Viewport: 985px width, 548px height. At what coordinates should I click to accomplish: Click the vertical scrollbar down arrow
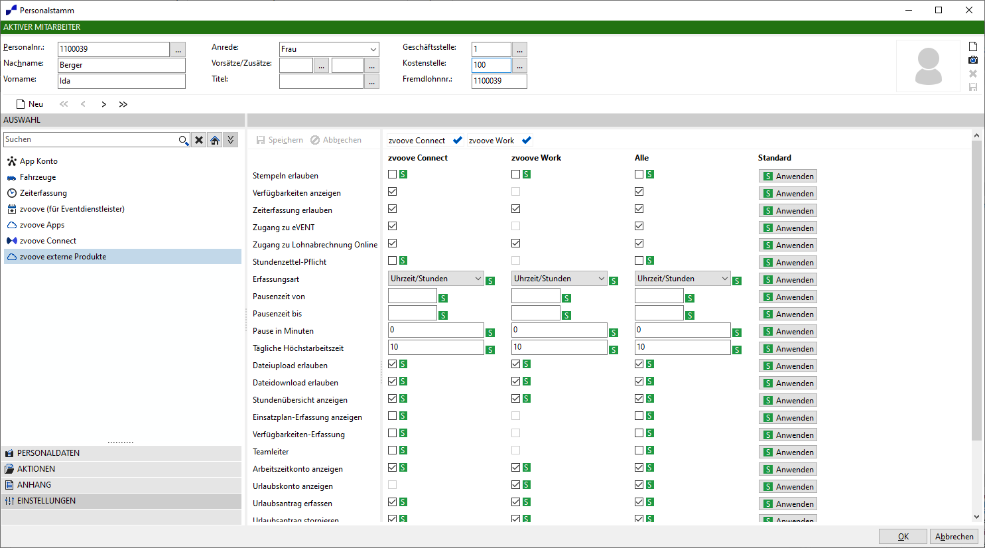pos(976,517)
